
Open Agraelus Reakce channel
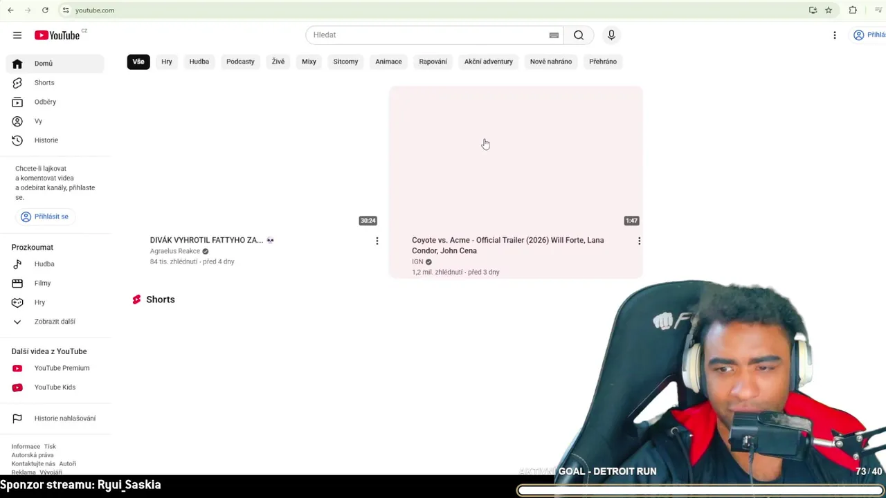click(x=175, y=251)
